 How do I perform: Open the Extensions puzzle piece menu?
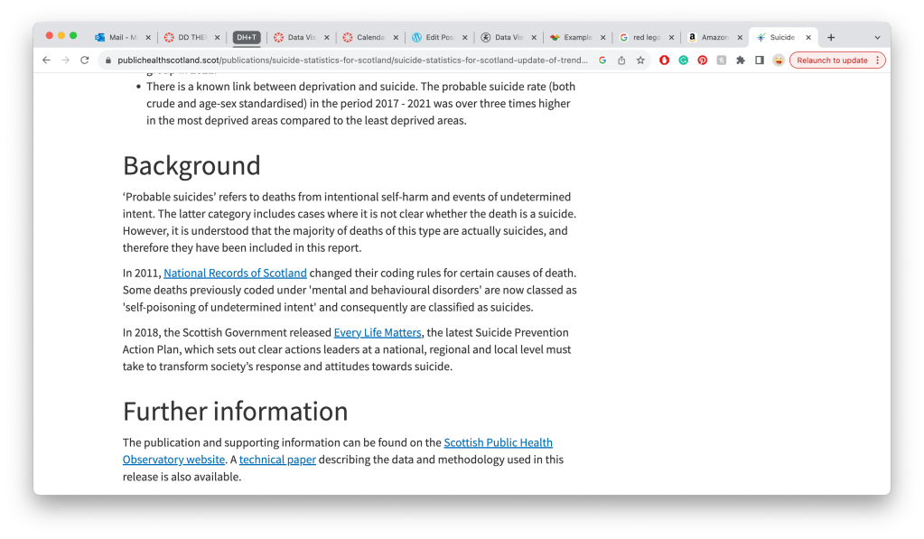tap(740, 60)
